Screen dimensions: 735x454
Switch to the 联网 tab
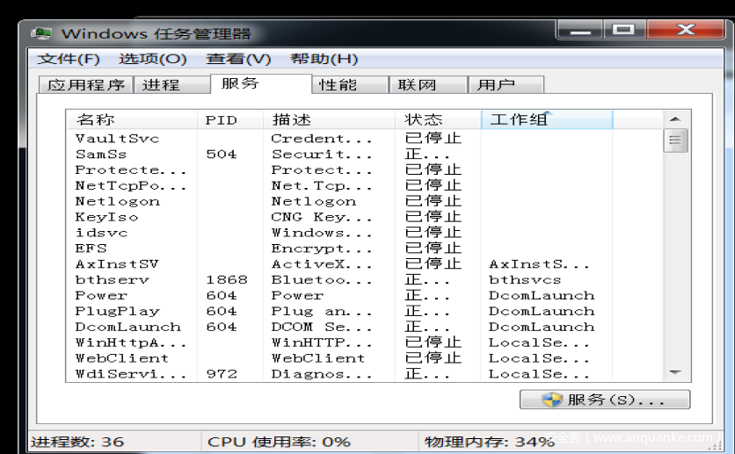point(417,85)
